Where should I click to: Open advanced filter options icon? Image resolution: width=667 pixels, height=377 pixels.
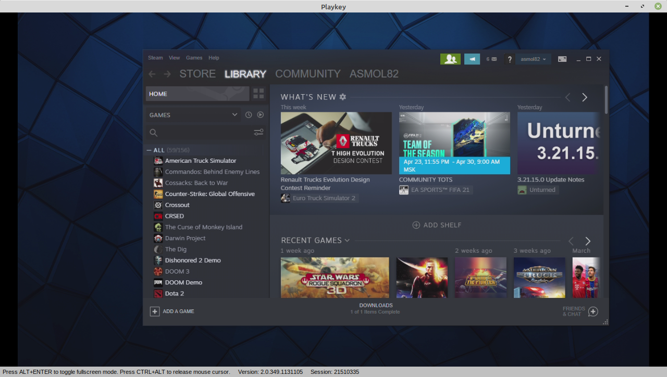(258, 133)
